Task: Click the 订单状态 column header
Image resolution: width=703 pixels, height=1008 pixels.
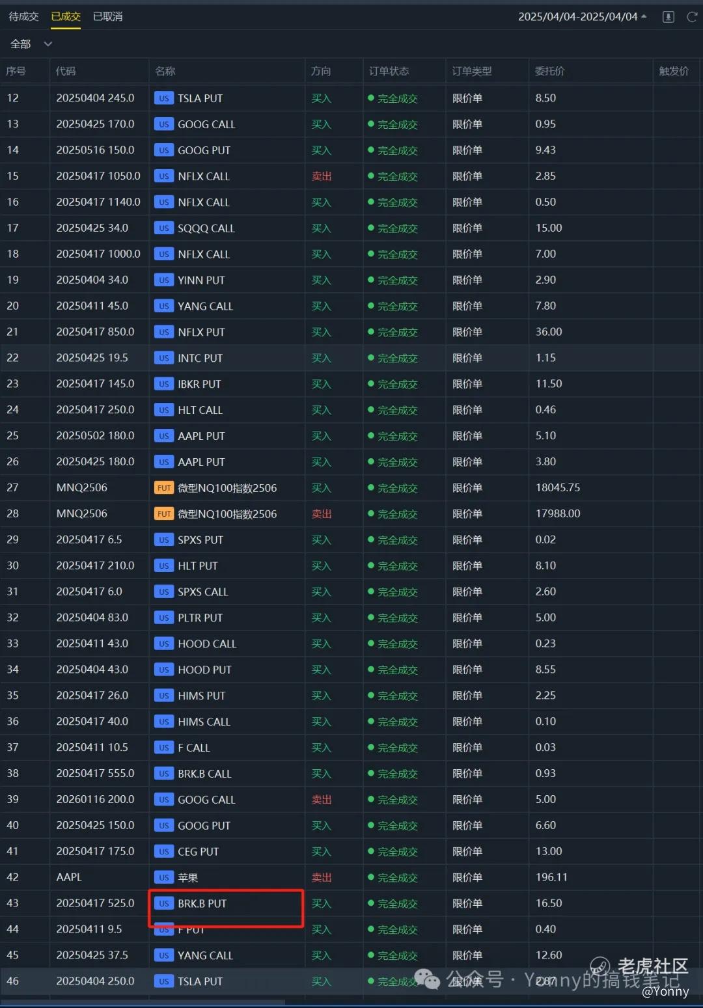Action: [389, 71]
